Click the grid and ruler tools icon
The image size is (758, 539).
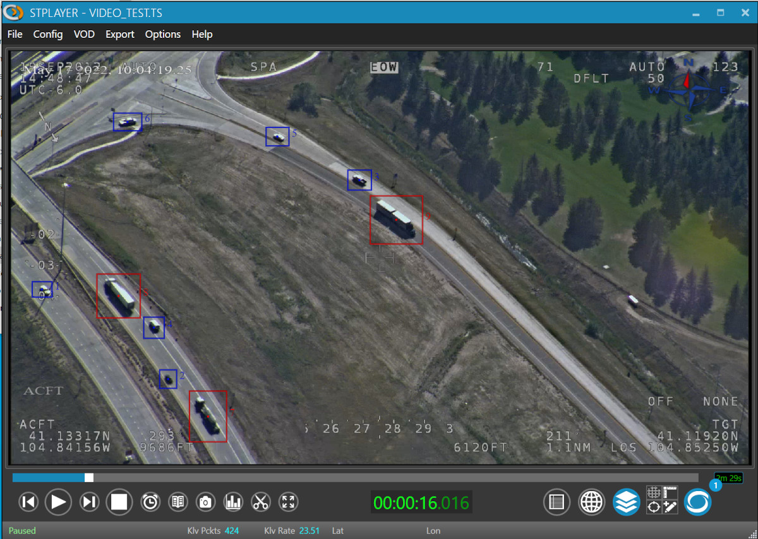[662, 500]
